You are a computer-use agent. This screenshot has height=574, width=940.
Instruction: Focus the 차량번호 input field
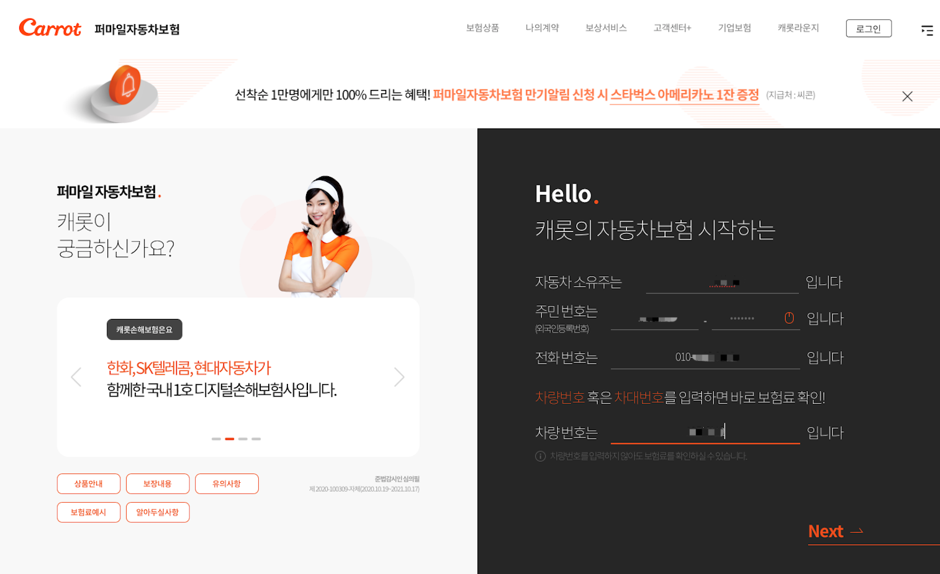pyautogui.click(x=705, y=432)
